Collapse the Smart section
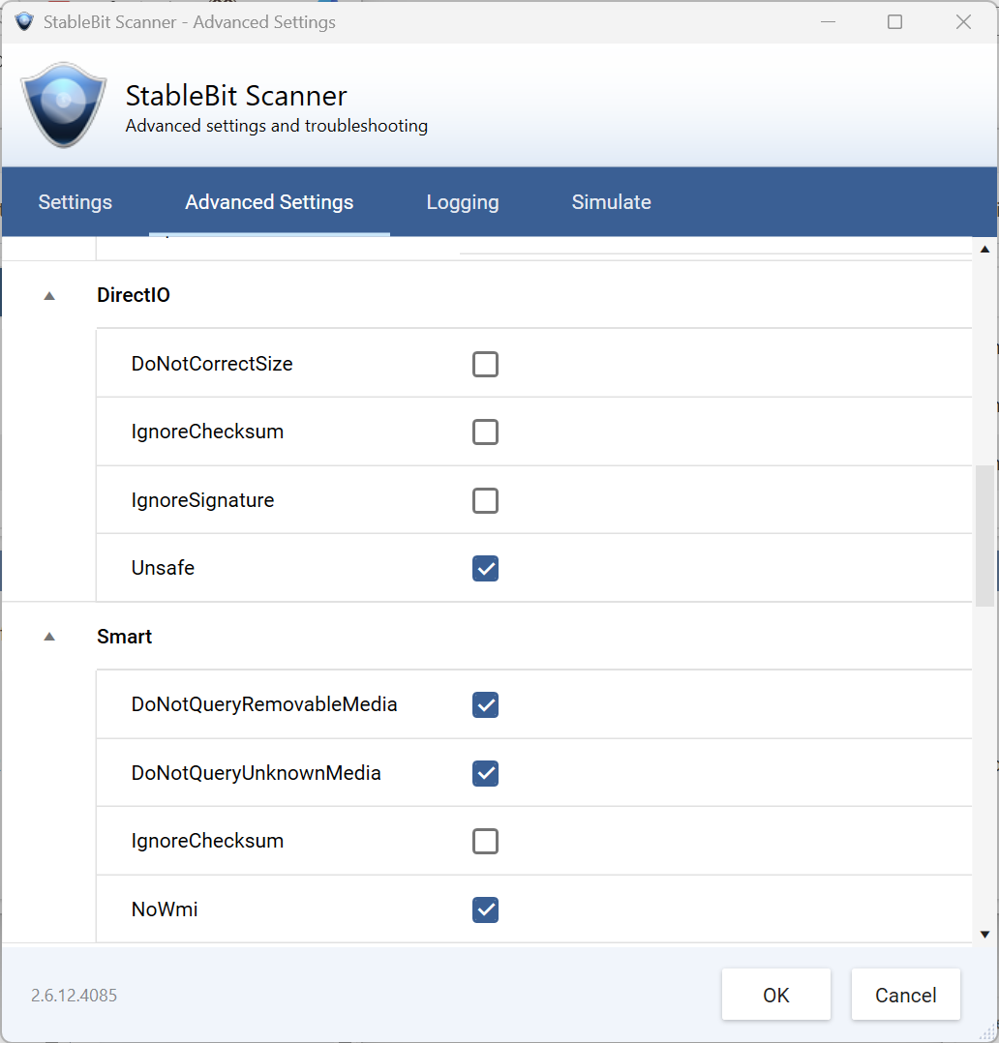 pos(49,638)
